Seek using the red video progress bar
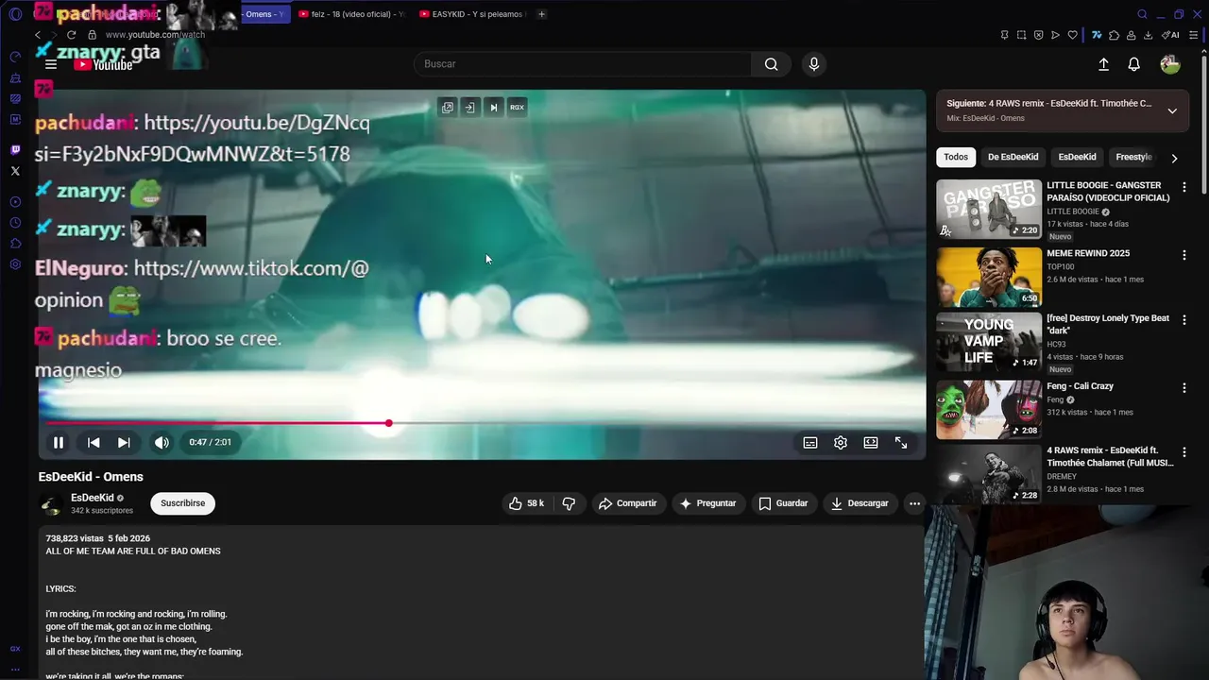The image size is (1209, 680). tap(482, 423)
